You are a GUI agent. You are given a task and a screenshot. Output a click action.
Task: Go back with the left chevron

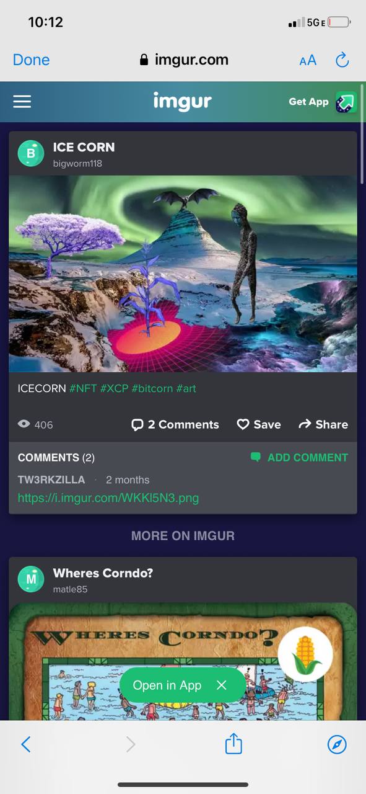[26, 744]
